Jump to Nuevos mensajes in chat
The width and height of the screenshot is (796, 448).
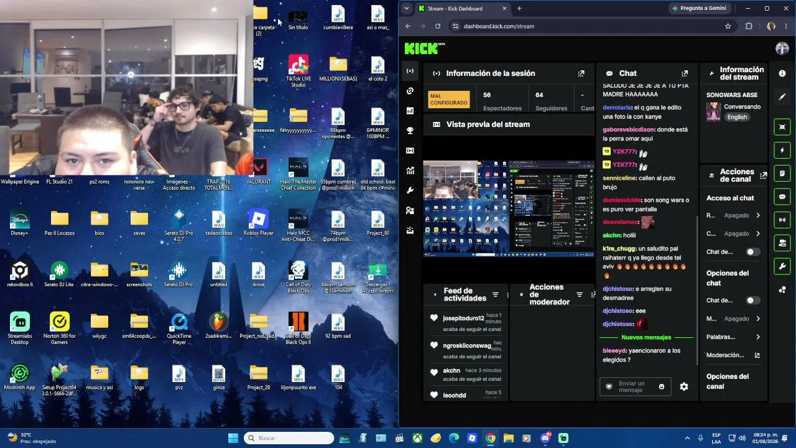646,337
